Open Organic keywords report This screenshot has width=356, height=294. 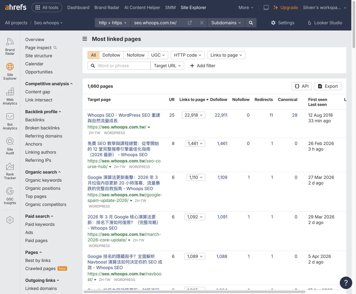point(43,180)
